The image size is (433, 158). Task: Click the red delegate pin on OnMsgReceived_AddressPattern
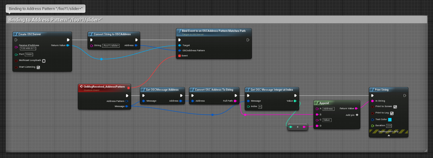click(x=128, y=88)
